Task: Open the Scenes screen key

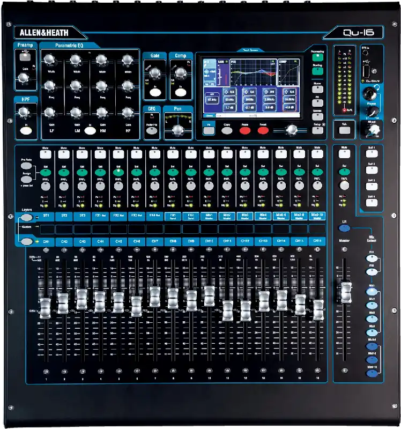Action: point(317,117)
